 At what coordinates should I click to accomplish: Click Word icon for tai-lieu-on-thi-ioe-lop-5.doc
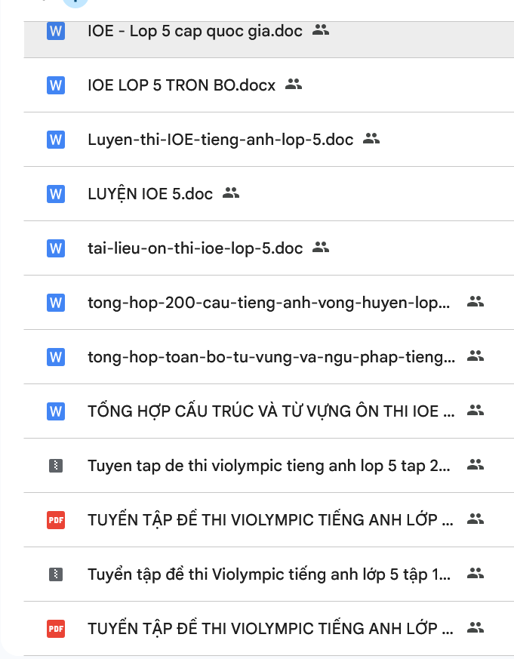click(x=55, y=248)
